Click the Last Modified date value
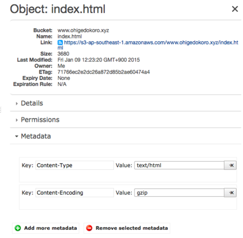Image resolution: width=243 pixels, height=238 pixels. click(x=98, y=60)
